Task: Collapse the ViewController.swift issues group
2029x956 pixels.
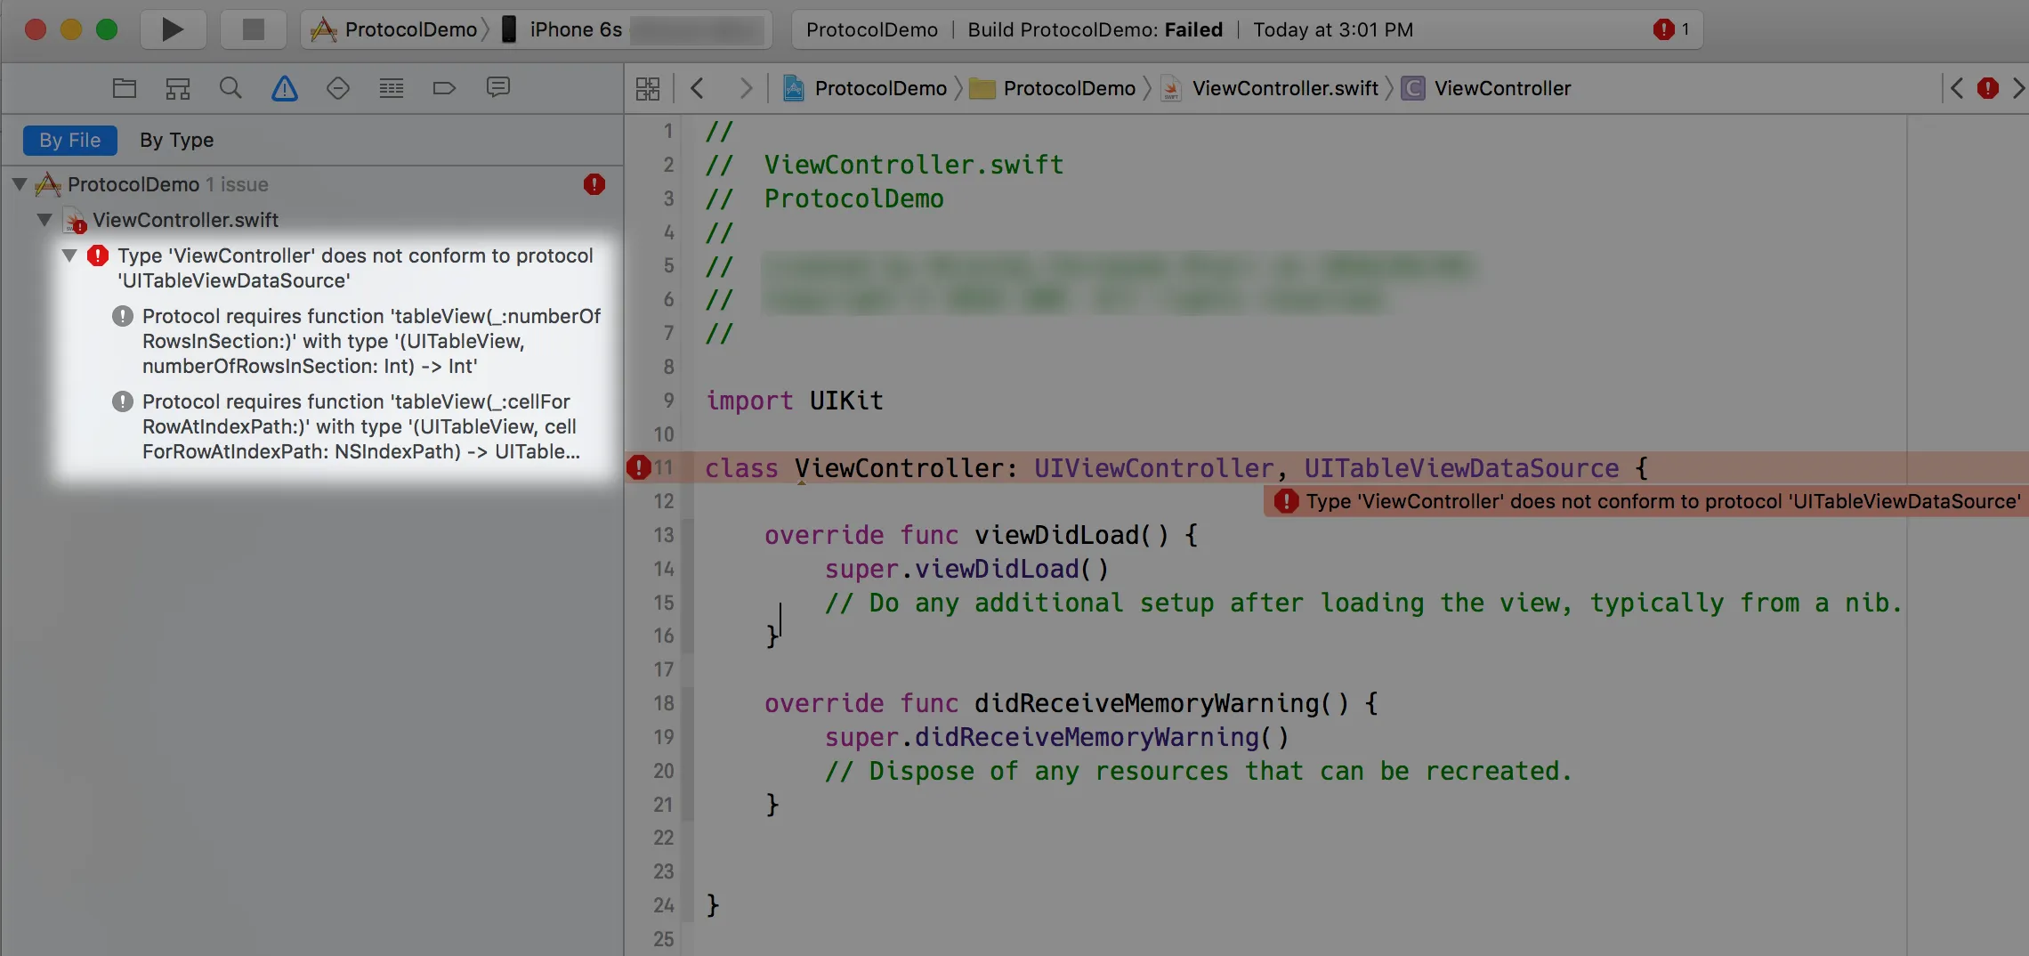Action: [x=44, y=219]
